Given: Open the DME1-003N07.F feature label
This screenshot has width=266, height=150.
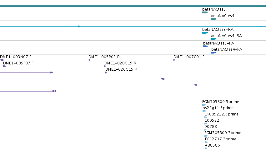Looking at the screenshot, I should tap(16, 57).
